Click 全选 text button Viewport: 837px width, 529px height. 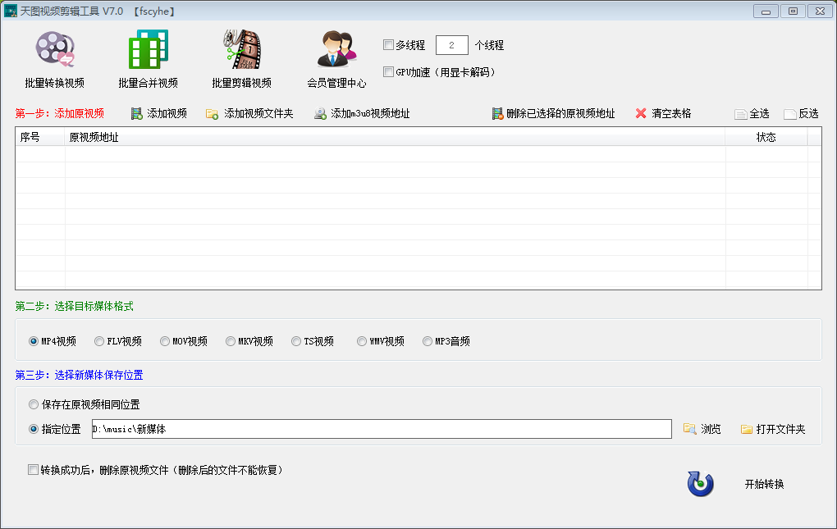point(760,113)
